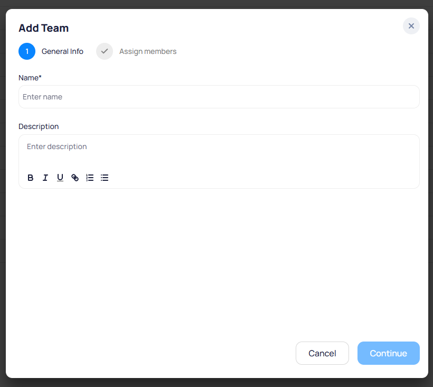
Task: Apply italic style in description
Action: 45,178
